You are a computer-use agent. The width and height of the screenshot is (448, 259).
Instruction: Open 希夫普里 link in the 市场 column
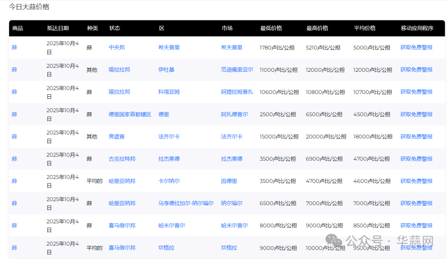pos(231,47)
